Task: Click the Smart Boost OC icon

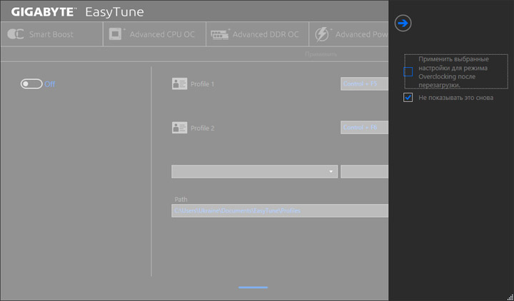Action: coord(16,34)
